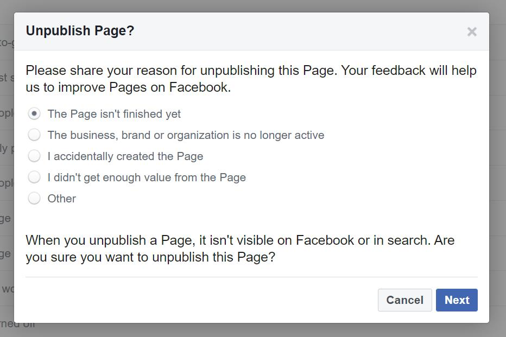Screen dimensions: 506x337
Task: Select the "Other" radio button circle
Action: (x=34, y=199)
